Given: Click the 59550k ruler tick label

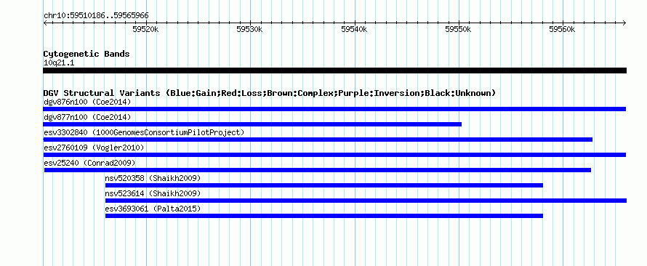Looking at the screenshot, I should click(458, 29).
